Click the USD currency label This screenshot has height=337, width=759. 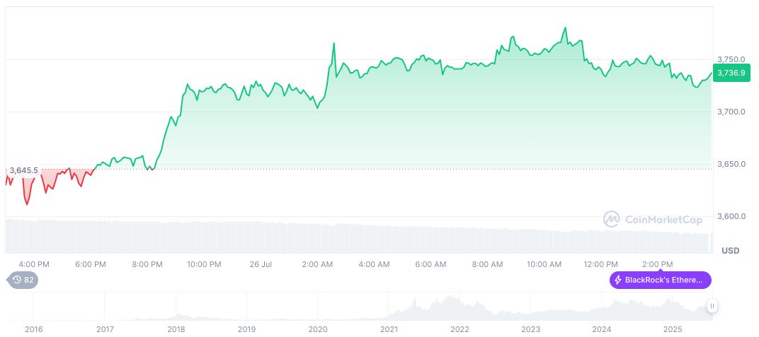pyautogui.click(x=730, y=251)
